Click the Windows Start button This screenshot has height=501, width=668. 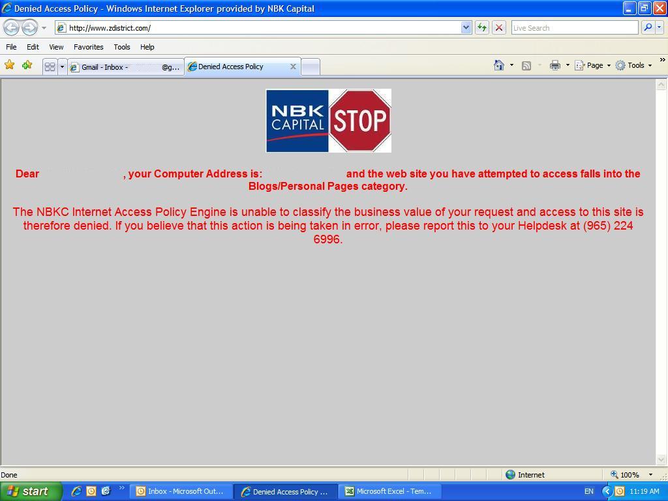click(31, 491)
